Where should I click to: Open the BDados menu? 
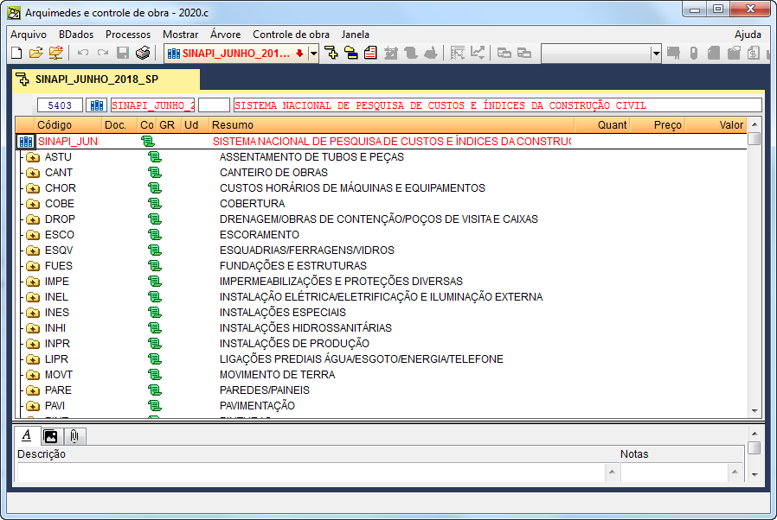coord(76,35)
